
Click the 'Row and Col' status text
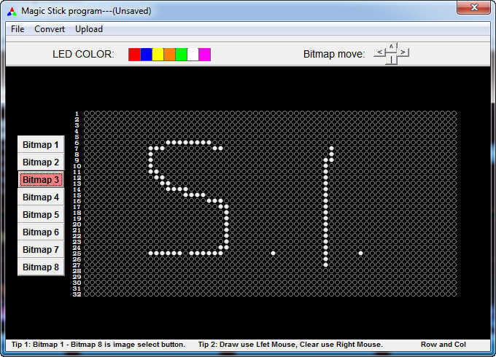443,345
